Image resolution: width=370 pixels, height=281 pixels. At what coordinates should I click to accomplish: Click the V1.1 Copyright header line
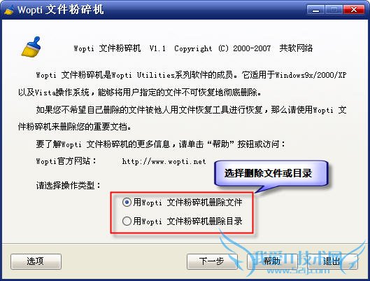pyautogui.click(x=193, y=48)
